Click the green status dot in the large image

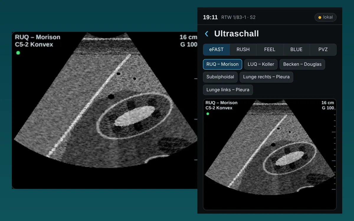coord(18,53)
